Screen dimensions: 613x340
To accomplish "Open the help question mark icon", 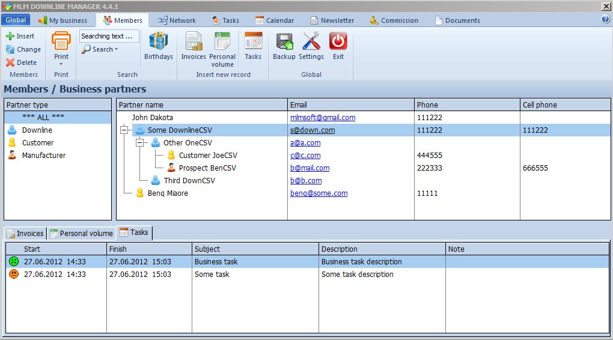I will pyautogui.click(x=605, y=19).
